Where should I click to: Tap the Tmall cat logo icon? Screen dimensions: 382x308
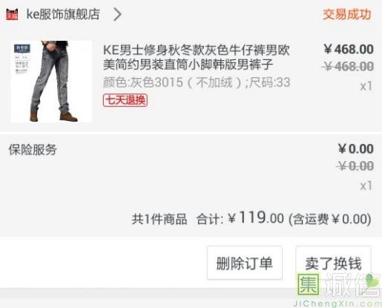coord(12,14)
